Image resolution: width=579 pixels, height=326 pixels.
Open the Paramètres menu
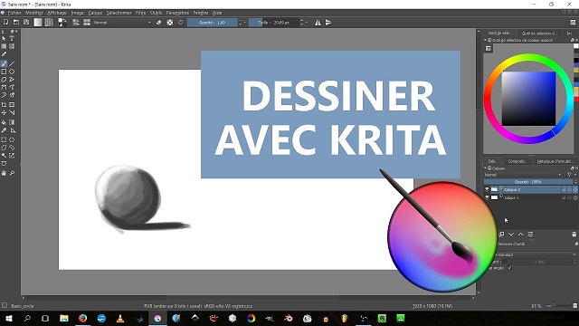point(177,13)
